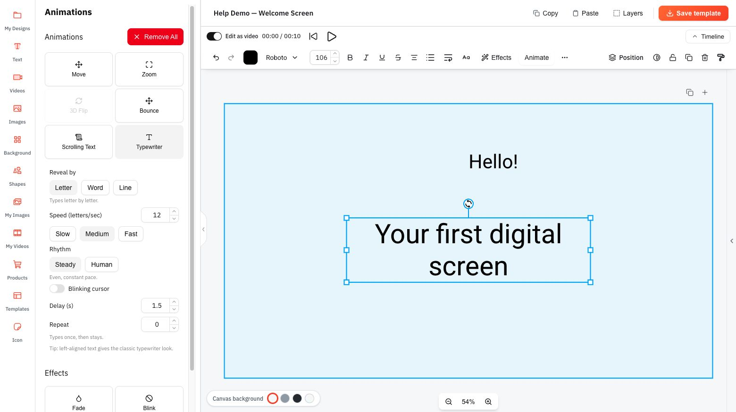
Task: Click Remove All animations
Action: click(155, 37)
